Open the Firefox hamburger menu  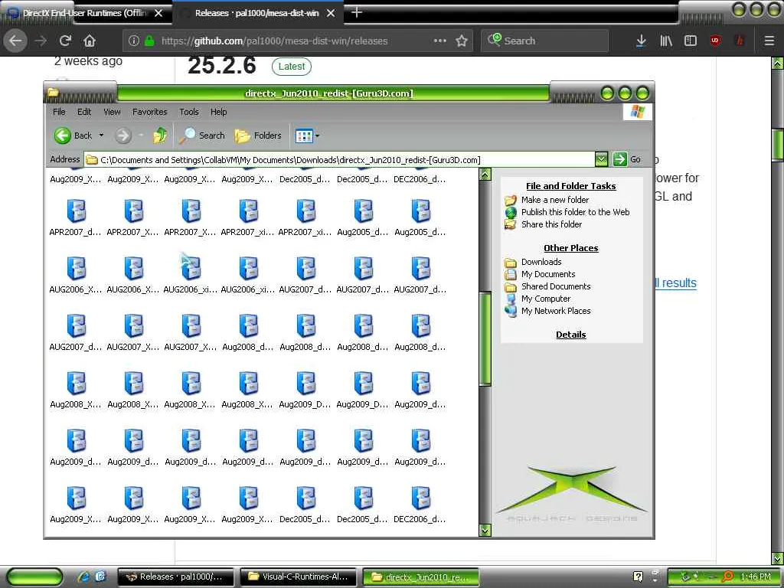click(769, 41)
